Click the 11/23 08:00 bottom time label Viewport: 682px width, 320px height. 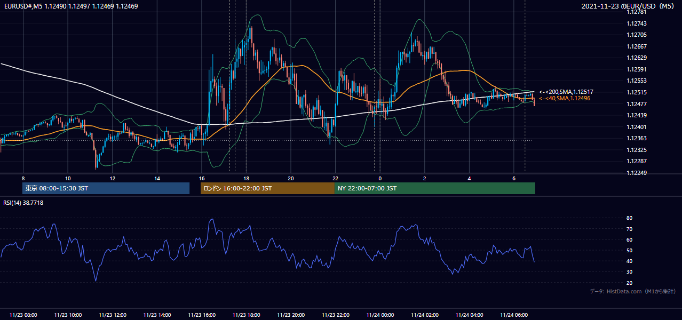(23, 315)
